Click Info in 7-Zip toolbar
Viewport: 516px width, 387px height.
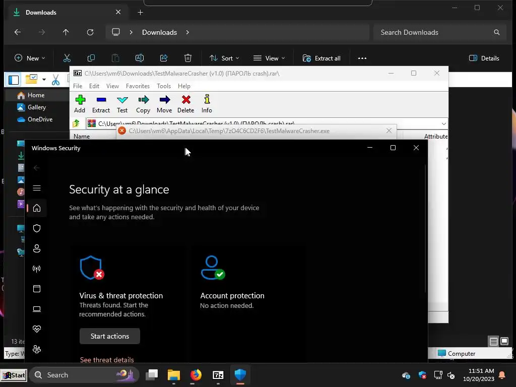pos(207,104)
